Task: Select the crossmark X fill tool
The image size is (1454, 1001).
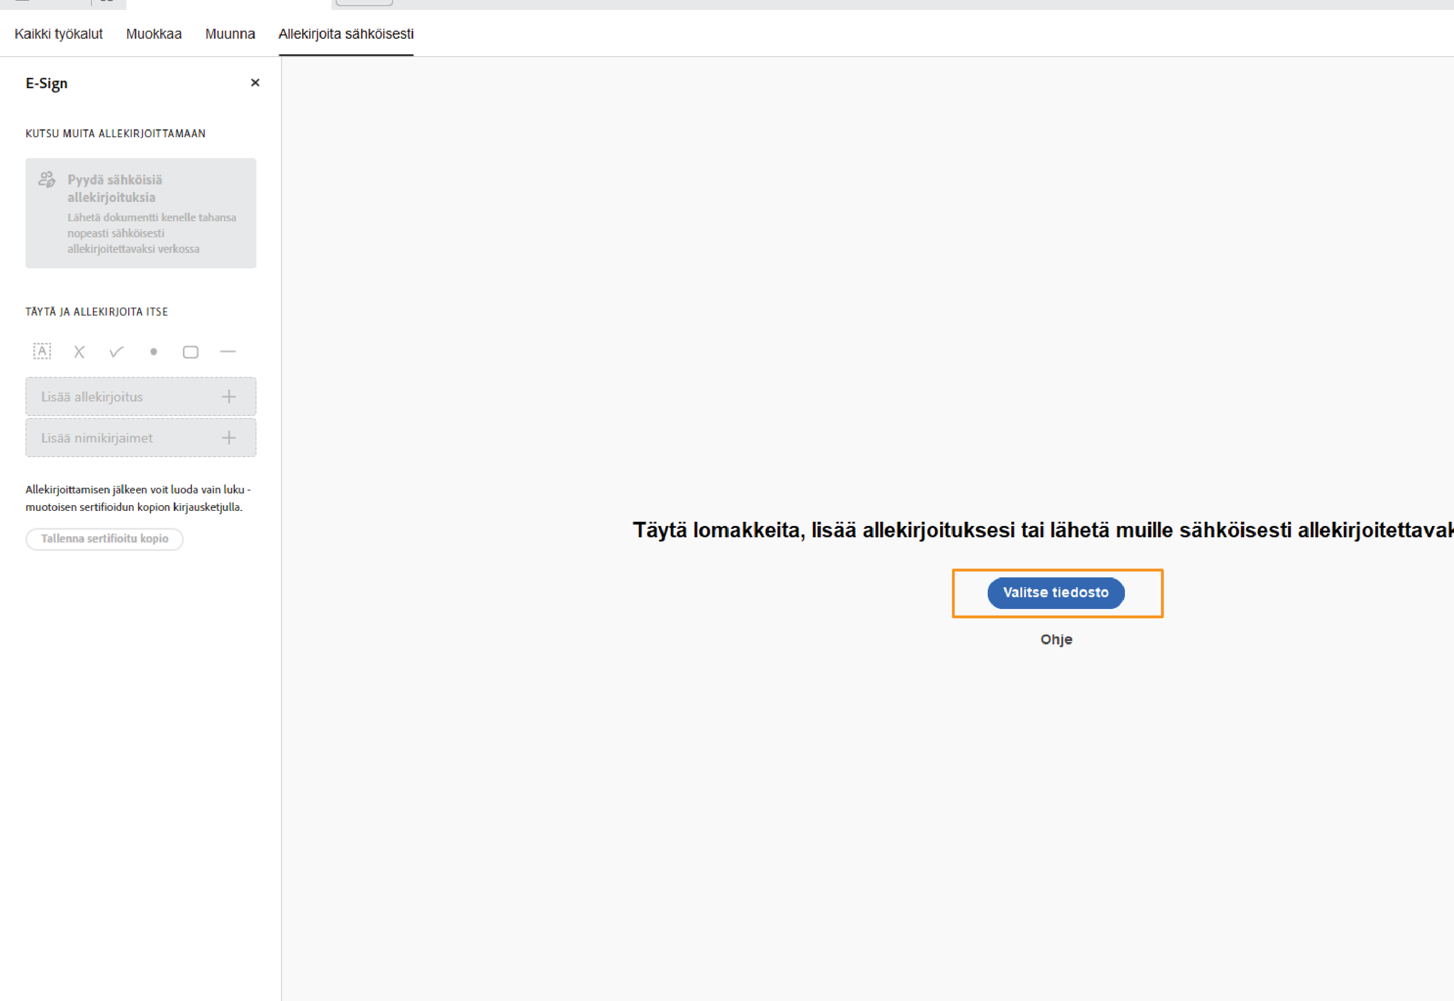Action: [x=79, y=352]
